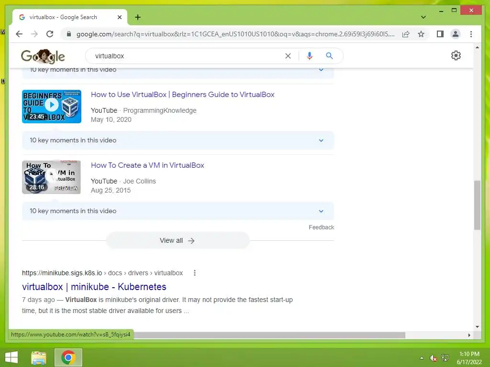Open a new tab with plus button
The height and width of the screenshot is (367, 490).
[x=138, y=17]
